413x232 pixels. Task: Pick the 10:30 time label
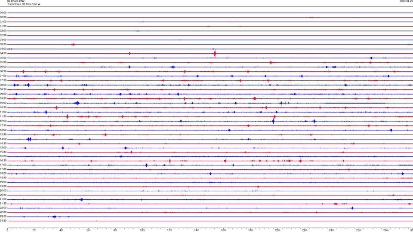click(x=3, y=107)
